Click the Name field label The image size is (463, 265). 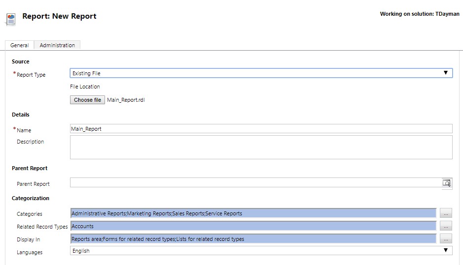point(24,130)
